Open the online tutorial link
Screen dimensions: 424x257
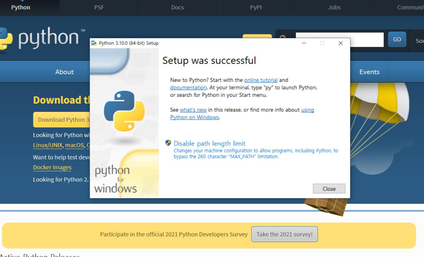click(x=261, y=80)
